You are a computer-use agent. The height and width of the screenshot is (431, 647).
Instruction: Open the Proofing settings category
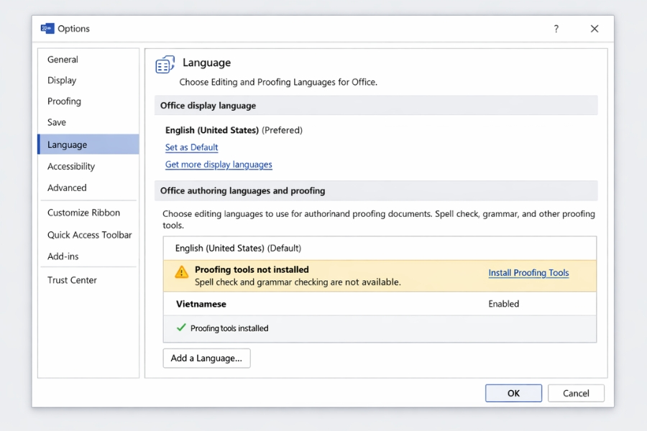(x=65, y=101)
